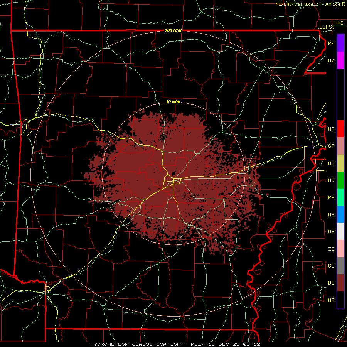
Task: Click the IC legend label text
Action: (331, 249)
